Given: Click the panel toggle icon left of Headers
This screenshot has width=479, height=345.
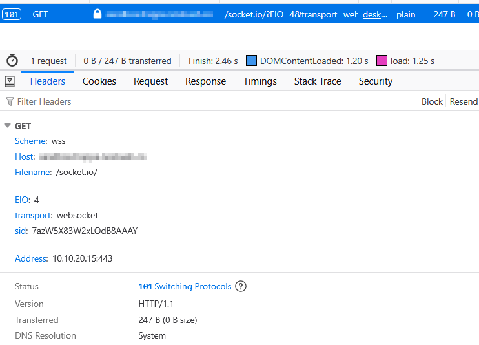Looking at the screenshot, I should 10,81.
